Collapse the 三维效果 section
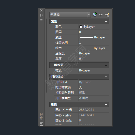This screenshot has width=135, height=135. click(x=106, y=65)
